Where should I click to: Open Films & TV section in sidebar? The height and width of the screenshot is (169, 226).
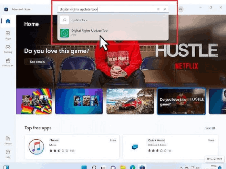click(x=8, y=63)
